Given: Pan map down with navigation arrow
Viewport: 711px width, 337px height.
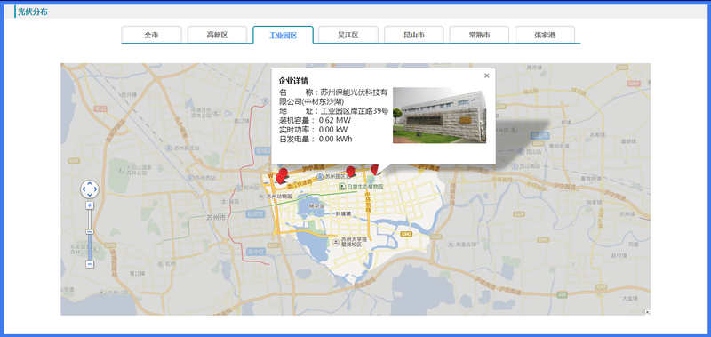Looking at the screenshot, I should point(90,195).
